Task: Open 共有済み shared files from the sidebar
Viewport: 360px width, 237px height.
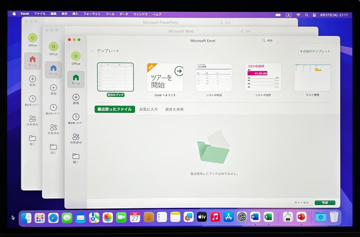Action: [76, 136]
